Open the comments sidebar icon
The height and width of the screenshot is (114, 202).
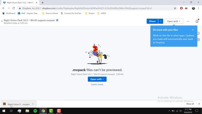[199, 40]
